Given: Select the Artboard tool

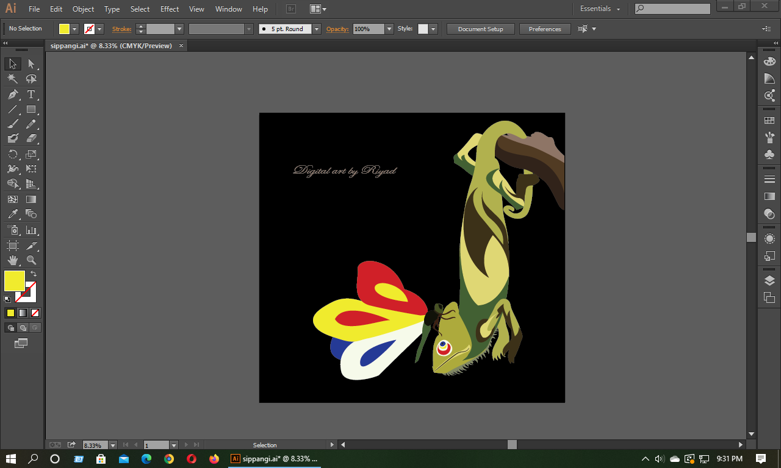Looking at the screenshot, I should coord(13,246).
